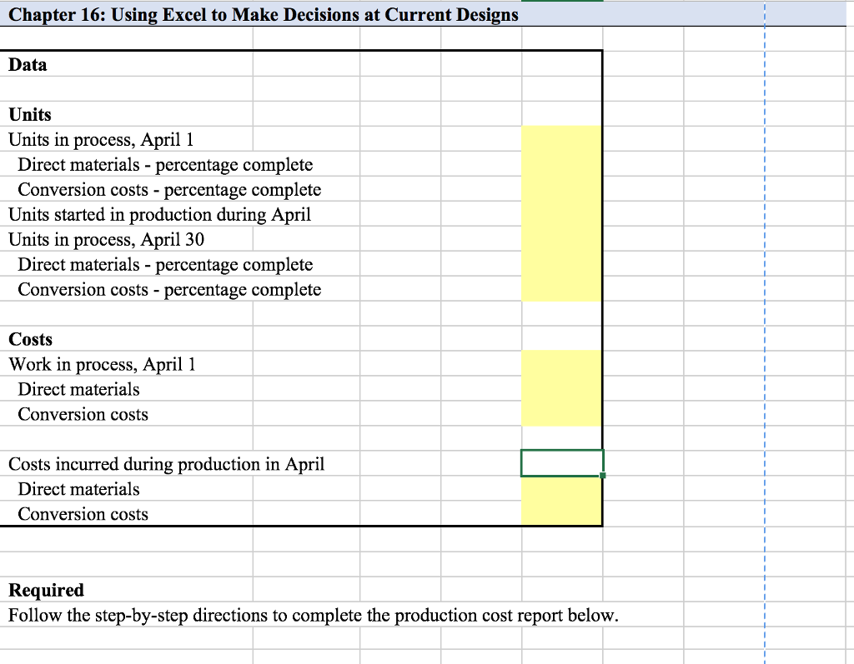The width and height of the screenshot is (854, 664).
Task: Select 'Units started in production during April' cell
Action: click(x=159, y=214)
